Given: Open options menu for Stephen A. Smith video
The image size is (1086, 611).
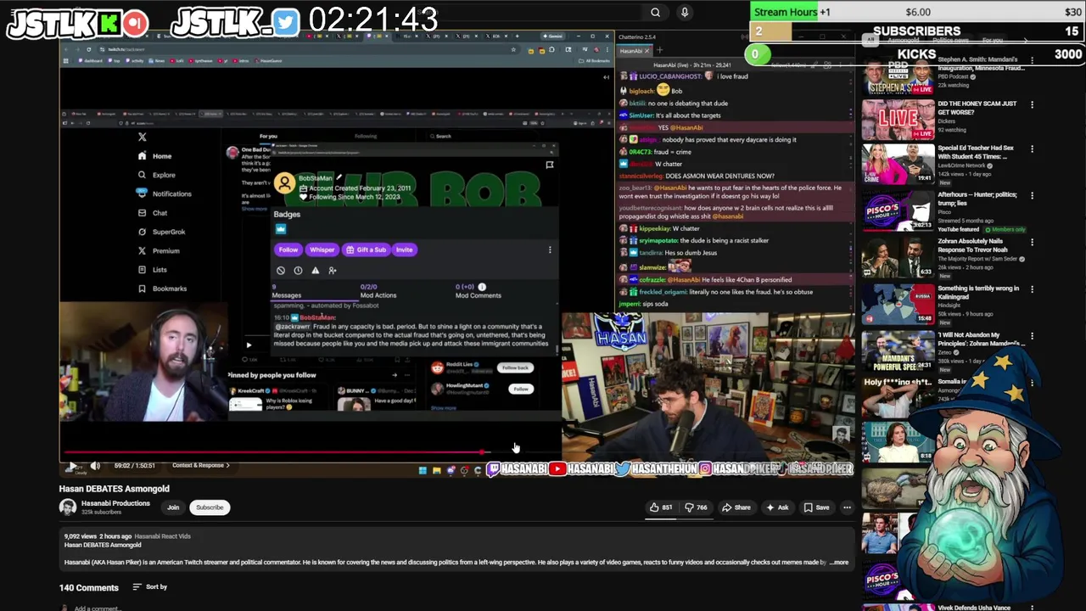Looking at the screenshot, I should coord(1032,60).
